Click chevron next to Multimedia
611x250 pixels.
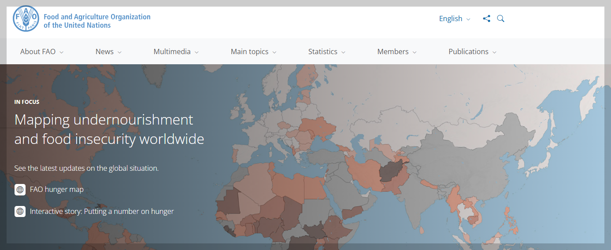coord(196,52)
